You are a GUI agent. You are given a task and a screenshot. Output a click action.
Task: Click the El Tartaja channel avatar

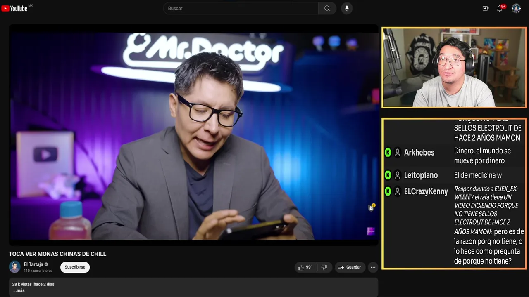pos(15,267)
